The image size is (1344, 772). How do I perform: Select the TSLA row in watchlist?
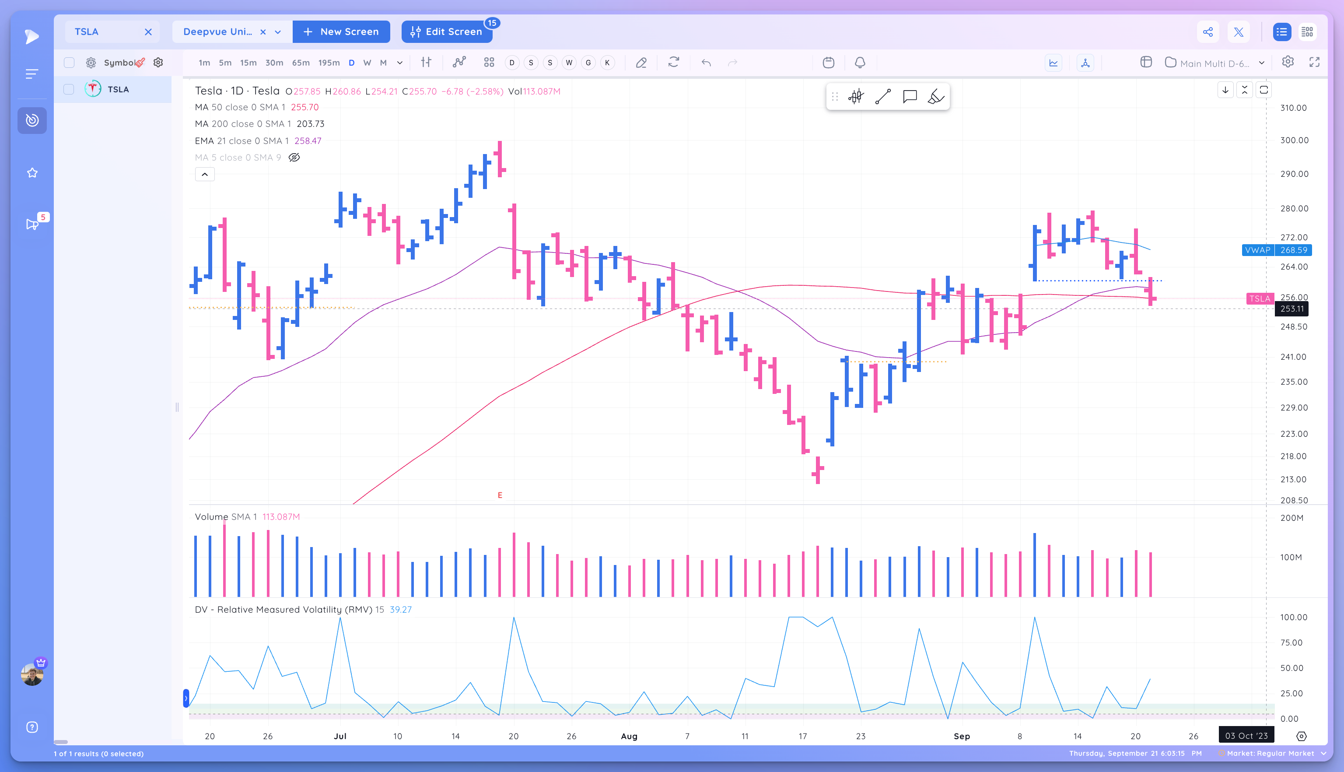[x=113, y=89]
